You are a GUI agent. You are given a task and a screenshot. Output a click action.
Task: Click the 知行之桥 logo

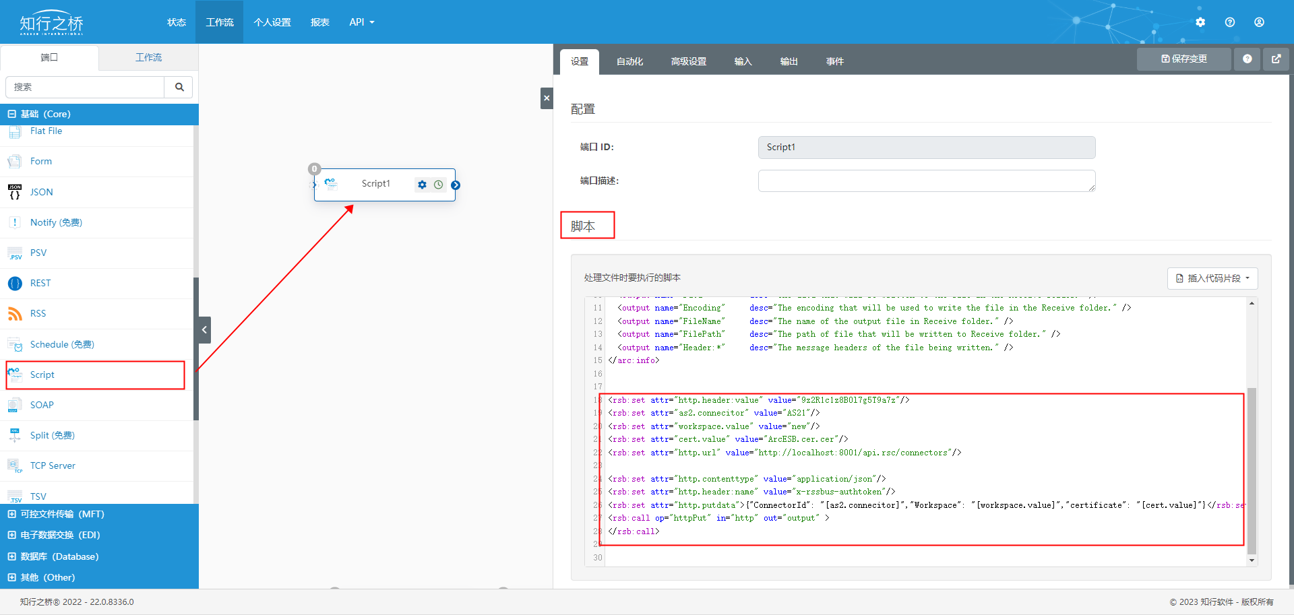click(52, 22)
